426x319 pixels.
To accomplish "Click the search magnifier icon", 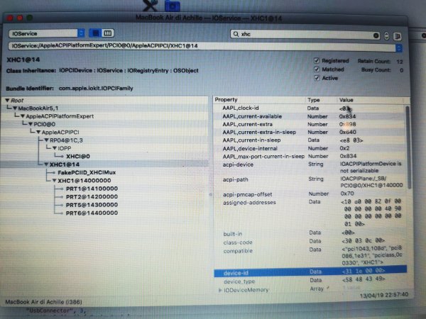I will 236,34.
